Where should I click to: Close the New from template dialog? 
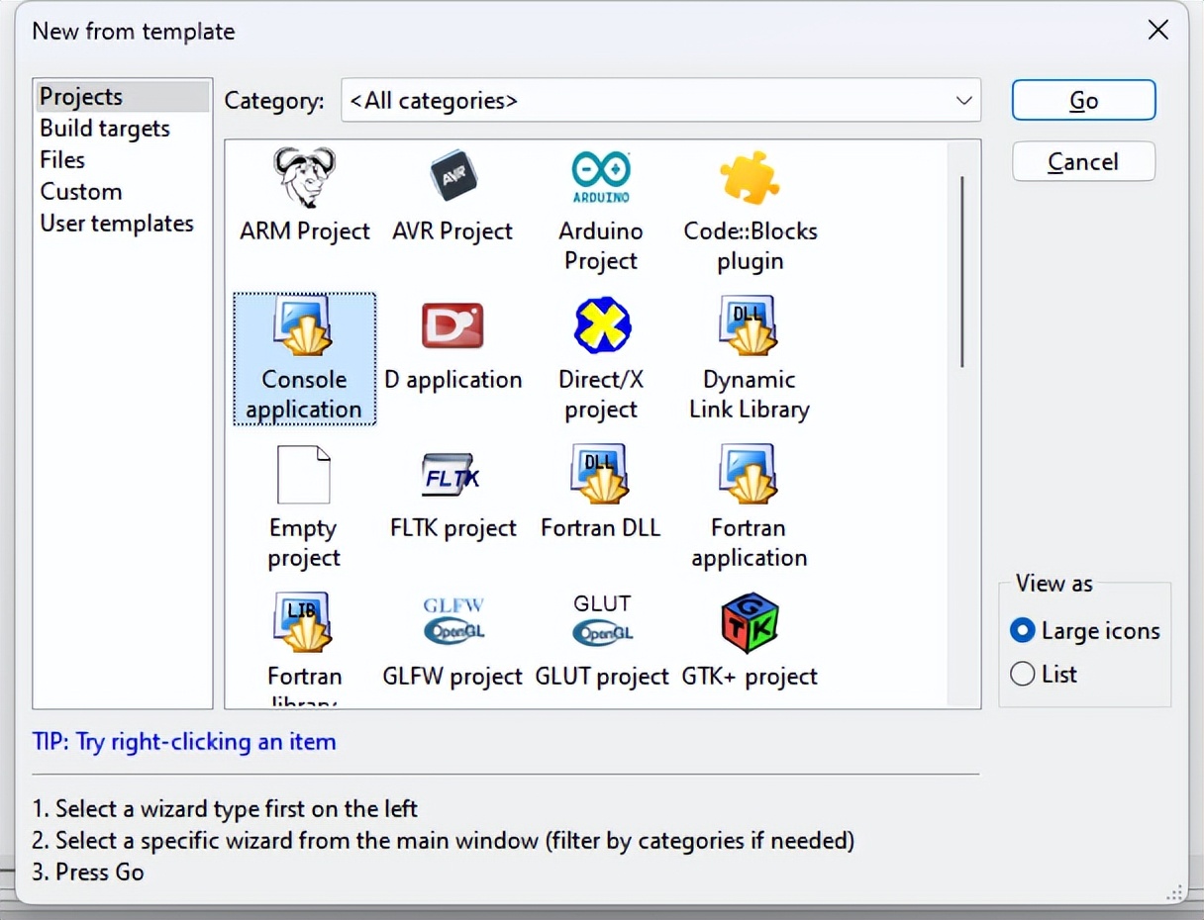point(1157,30)
